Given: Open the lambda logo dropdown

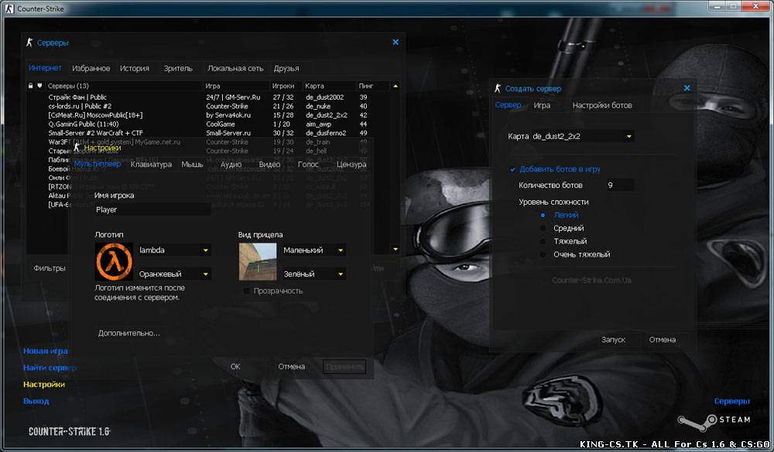Looking at the screenshot, I should [x=173, y=250].
